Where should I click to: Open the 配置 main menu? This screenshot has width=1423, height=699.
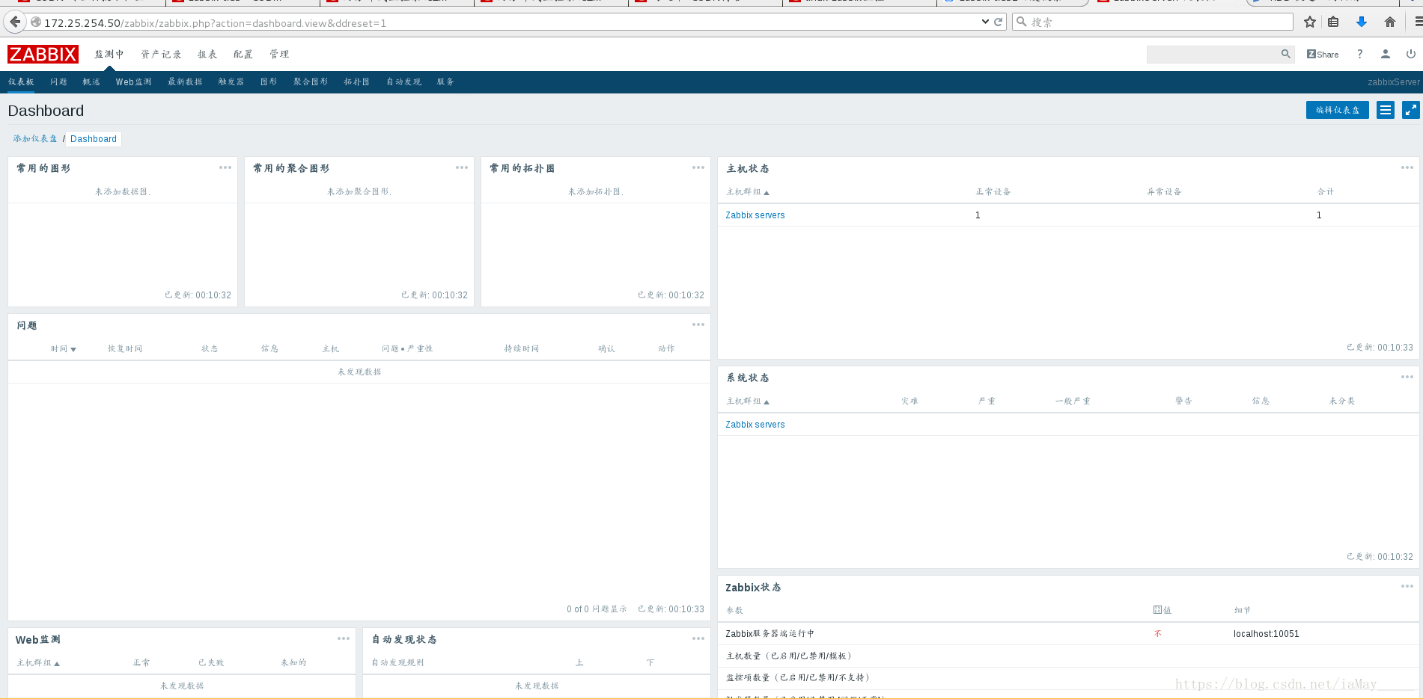coord(243,54)
